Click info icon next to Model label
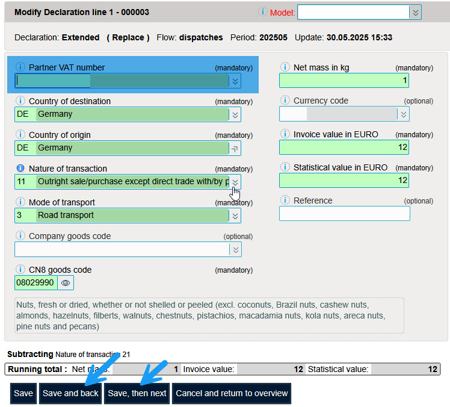Image resolution: width=450 pixels, height=407 pixels. click(262, 11)
